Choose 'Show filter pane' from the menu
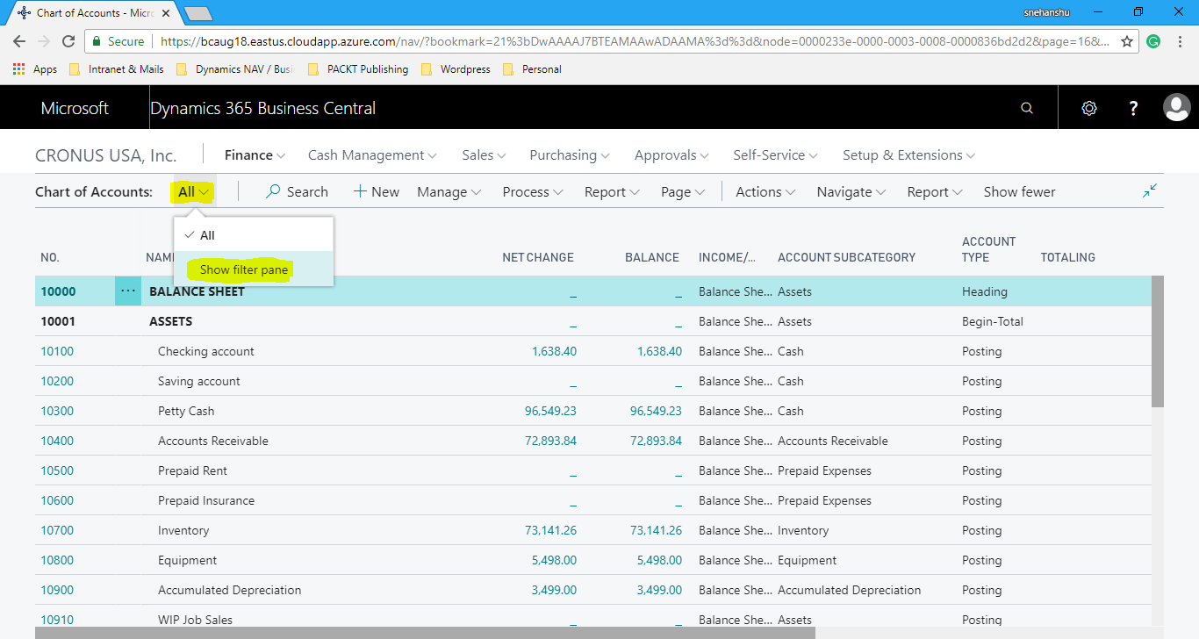 click(243, 269)
